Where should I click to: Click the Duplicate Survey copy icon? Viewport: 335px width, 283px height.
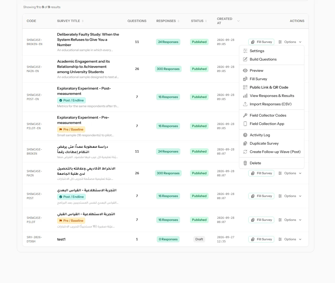click(x=245, y=143)
